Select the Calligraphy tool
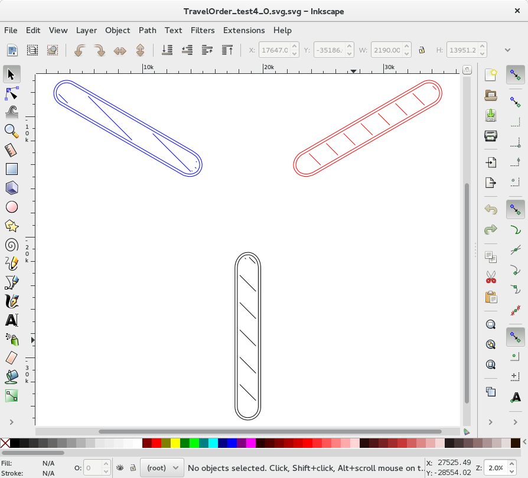Screen dimensions: 528x478 11,301
